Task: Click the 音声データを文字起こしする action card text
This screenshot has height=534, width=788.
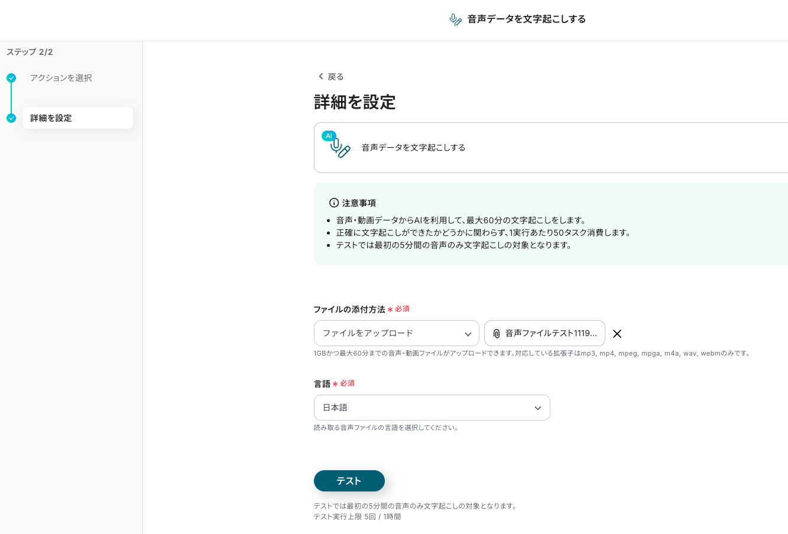Action: pyautogui.click(x=413, y=148)
